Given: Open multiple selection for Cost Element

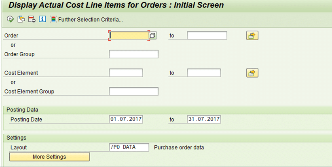Looking at the screenshot, I should coord(252,73).
